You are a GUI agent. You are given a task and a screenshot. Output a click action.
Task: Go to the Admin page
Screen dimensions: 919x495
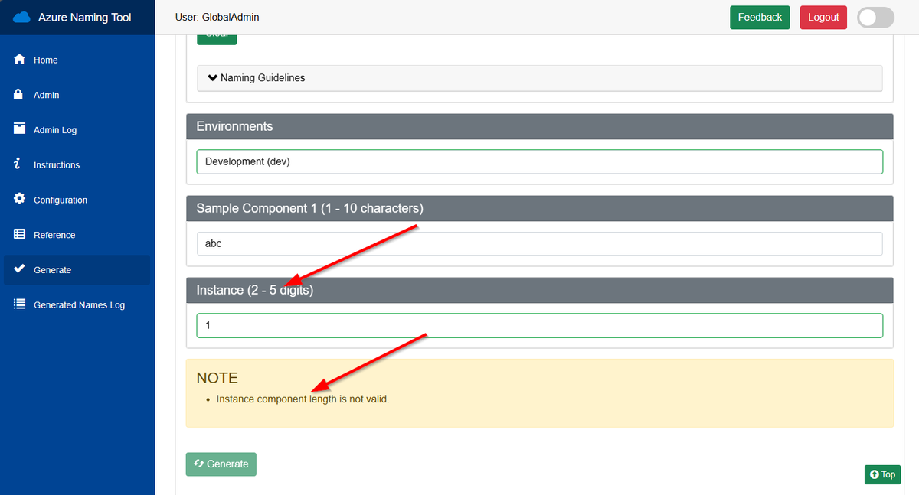tap(77, 95)
